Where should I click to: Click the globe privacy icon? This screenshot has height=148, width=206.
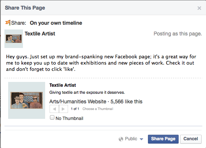pos(121,139)
